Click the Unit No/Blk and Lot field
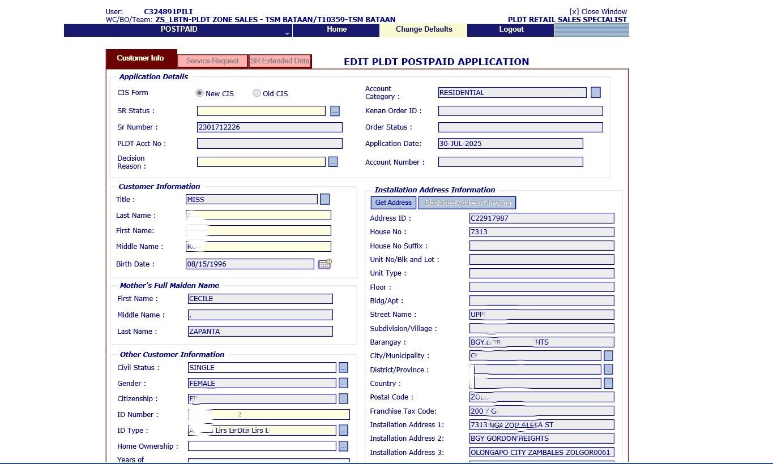Image resolution: width=773 pixels, height=464 pixels. click(x=542, y=260)
